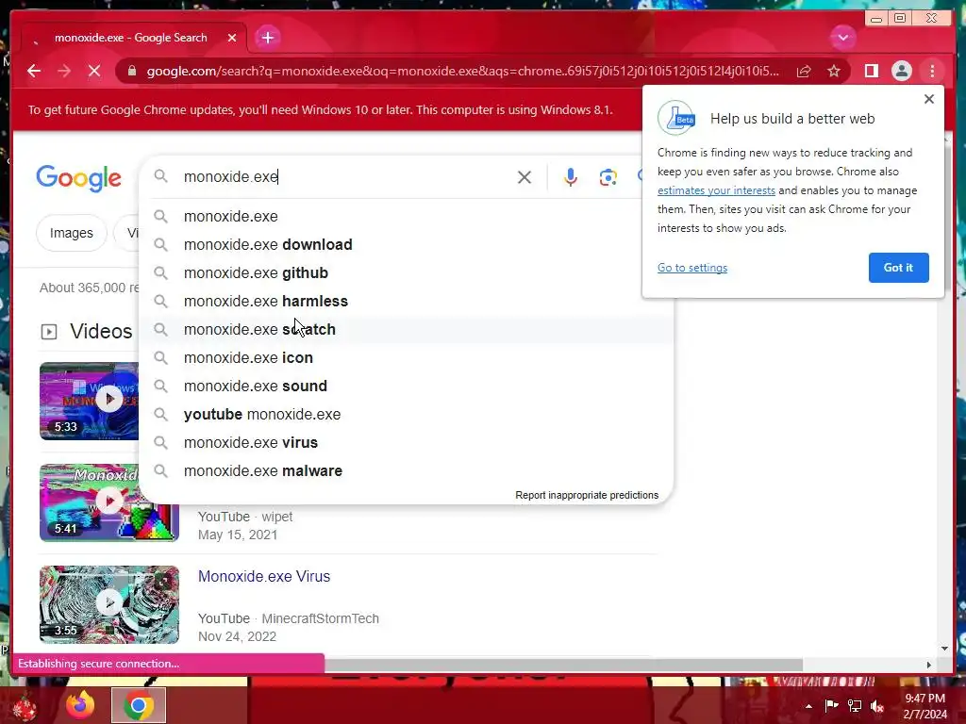The width and height of the screenshot is (966, 724).
Task: Click the Got it button
Action: coord(898,267)
